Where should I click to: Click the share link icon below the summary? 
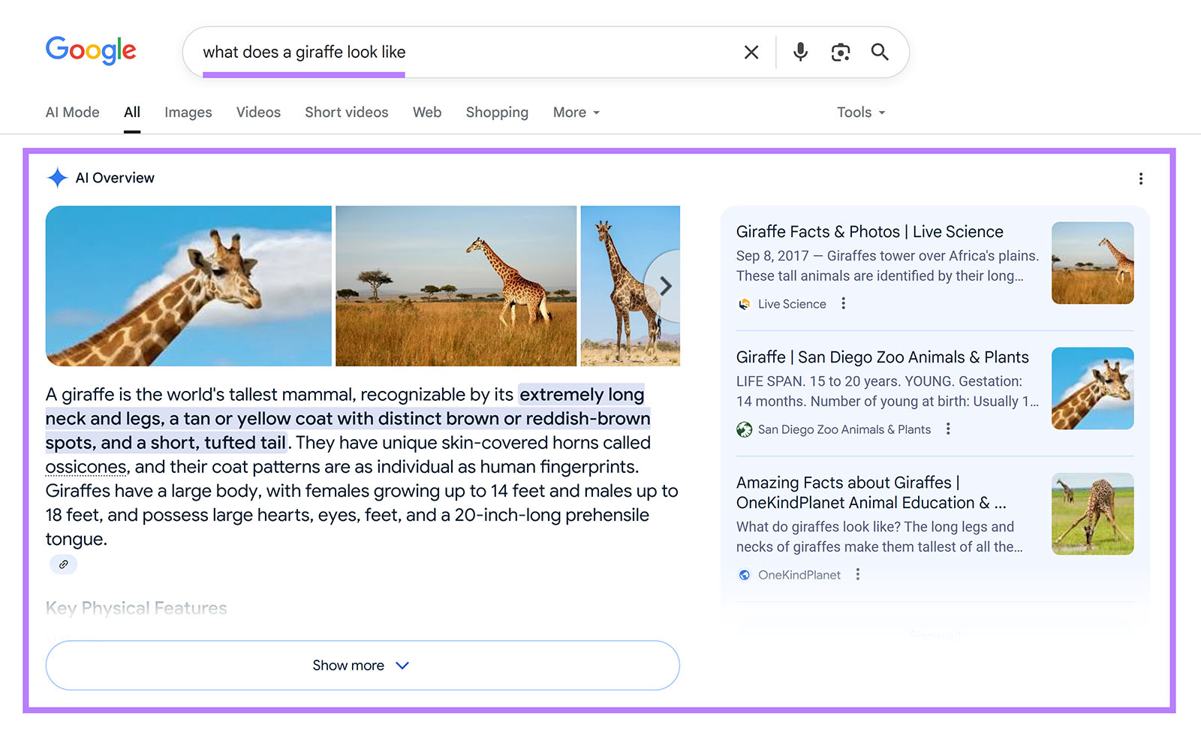pos(63,564)
